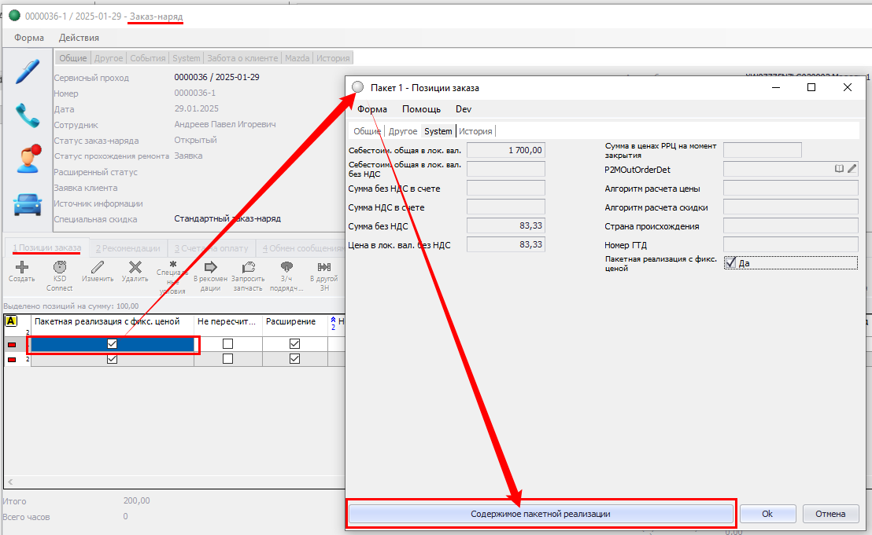Open the book lookup icon in P2MOutOrderDet
This screenshot has height=535, width=872.
(839, 168)
